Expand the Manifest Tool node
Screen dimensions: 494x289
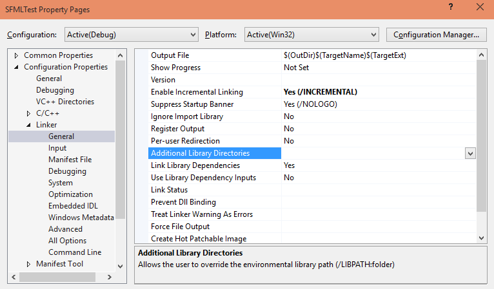pyautogui.click(x=28, y=264)
